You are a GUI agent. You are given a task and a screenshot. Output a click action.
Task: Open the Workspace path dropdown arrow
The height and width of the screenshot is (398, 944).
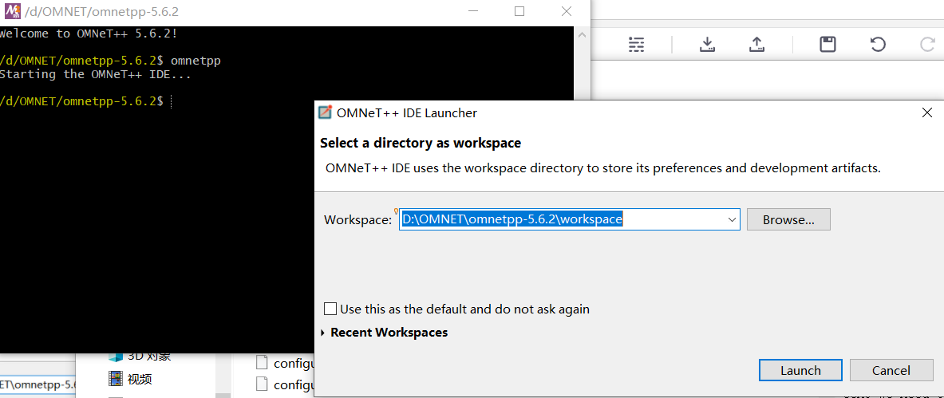[x=732, y=219]
